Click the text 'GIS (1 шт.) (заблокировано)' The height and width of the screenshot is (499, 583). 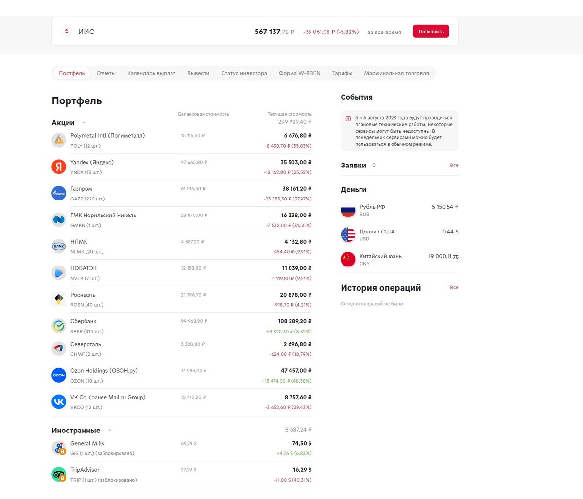pyautogui.click(x=103, y=453)
